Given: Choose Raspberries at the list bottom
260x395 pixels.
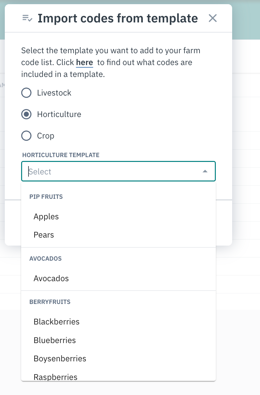Looking at the screenshot, I should [x=55, y=377].
